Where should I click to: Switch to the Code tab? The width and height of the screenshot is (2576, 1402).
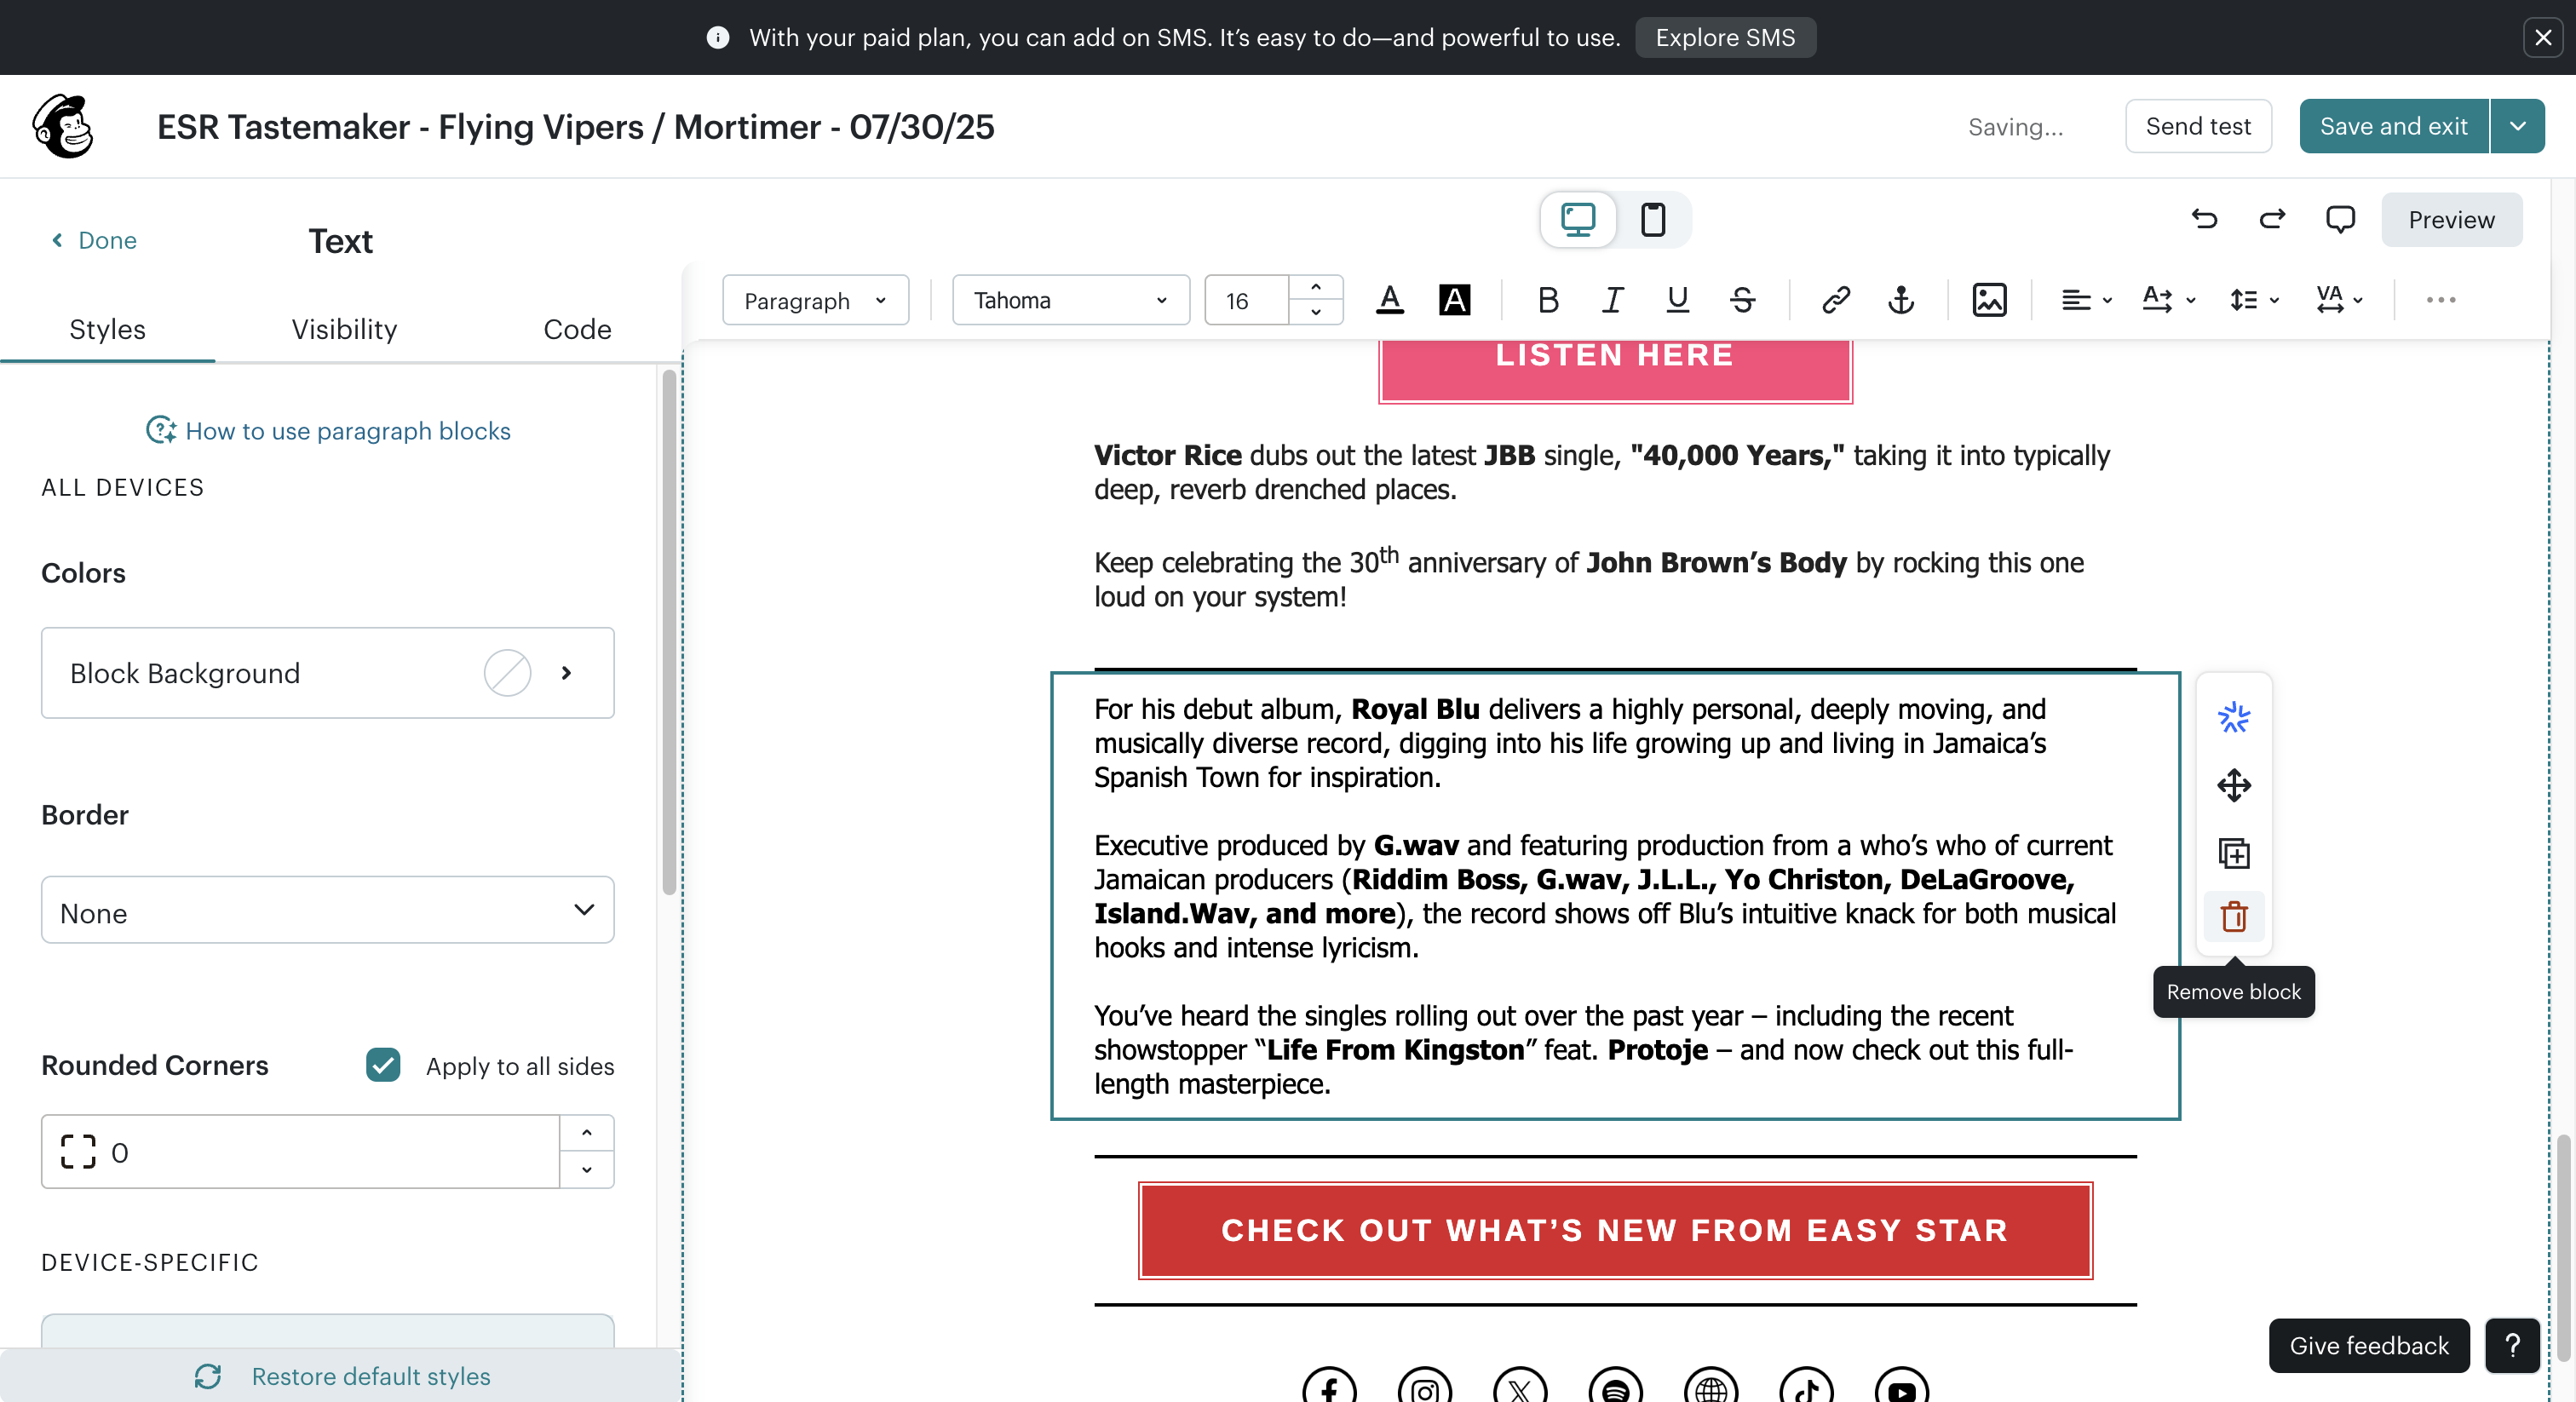click(x=577, y=329)
